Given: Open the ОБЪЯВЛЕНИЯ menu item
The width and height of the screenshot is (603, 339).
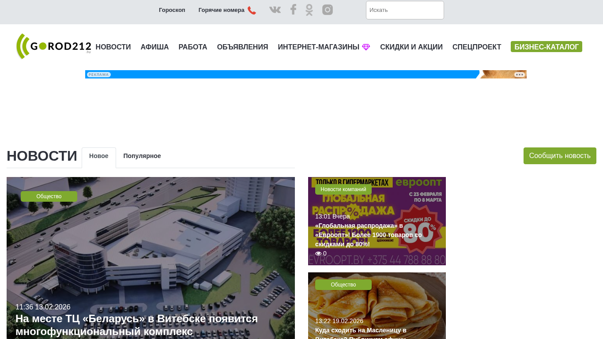Looking at the screenshot, I should pyautogui.click(x=243, y=47).
